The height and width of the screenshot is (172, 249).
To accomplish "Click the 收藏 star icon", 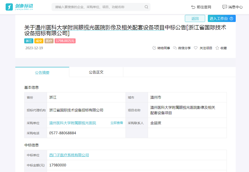I will click(217, 48).
